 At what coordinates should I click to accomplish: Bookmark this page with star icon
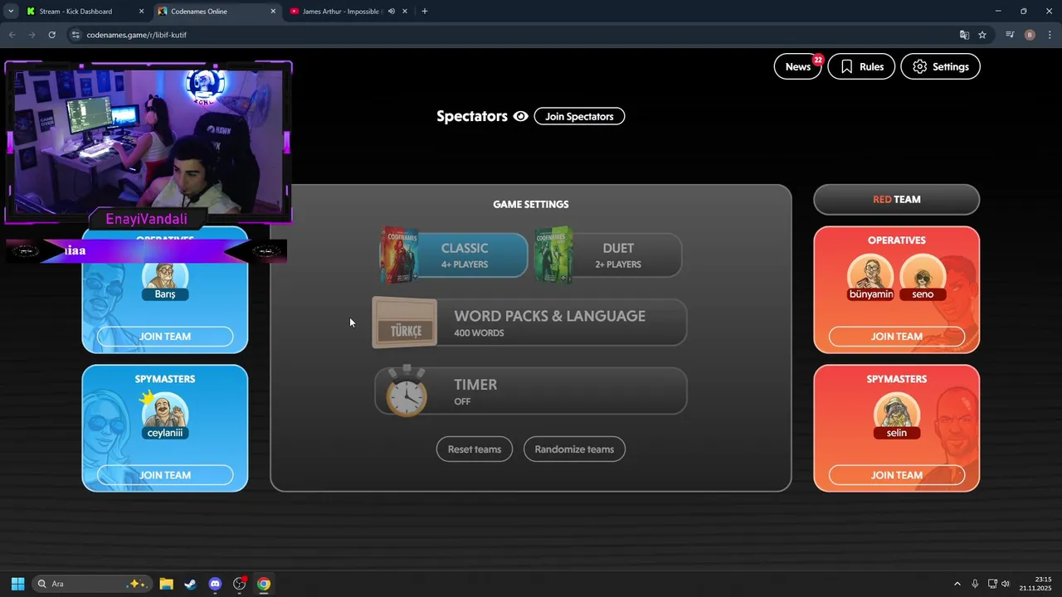[x=982, y=35]
